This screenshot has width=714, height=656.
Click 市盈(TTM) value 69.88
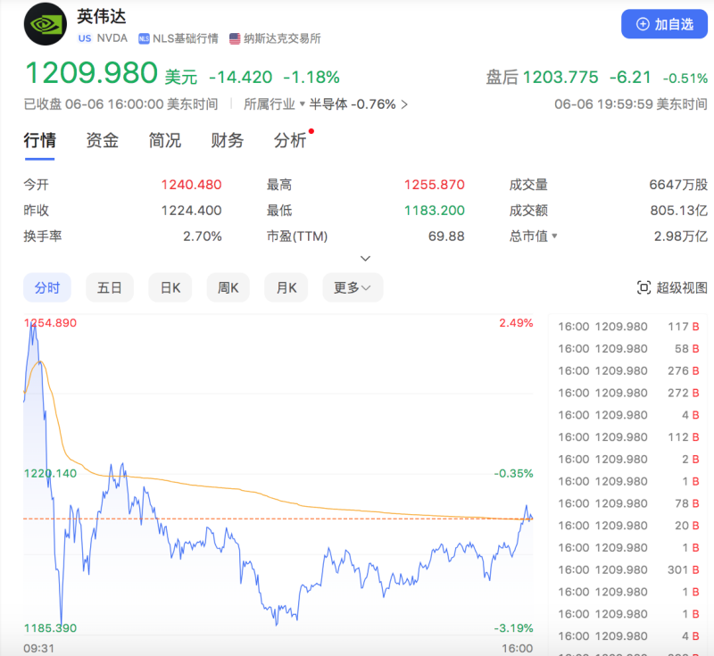tap(446, 237)
